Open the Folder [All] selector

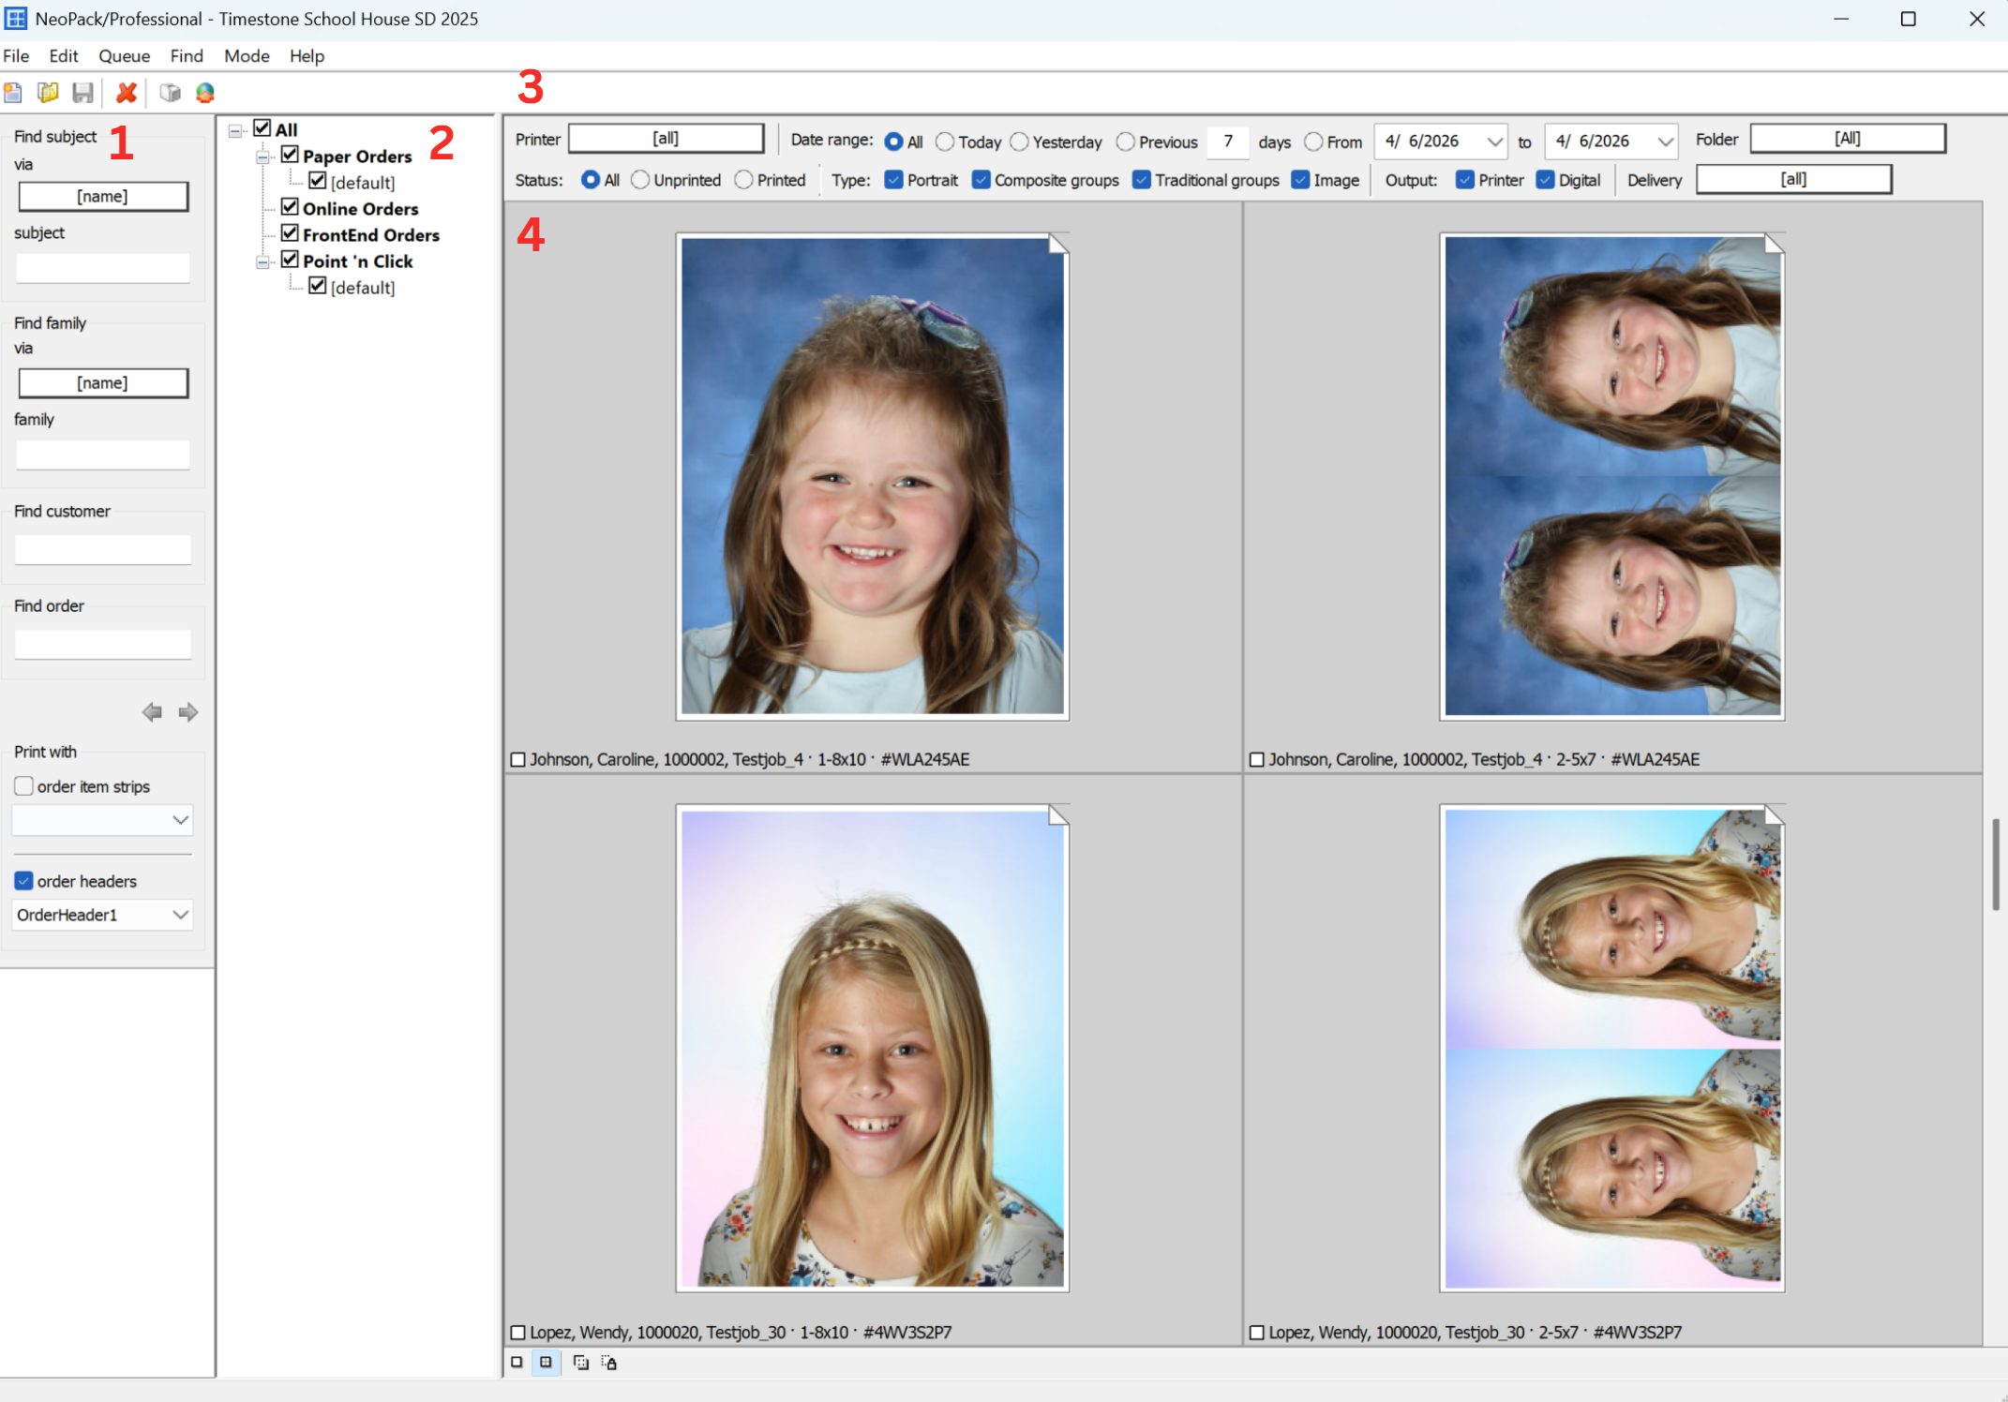pos(1847,139)
